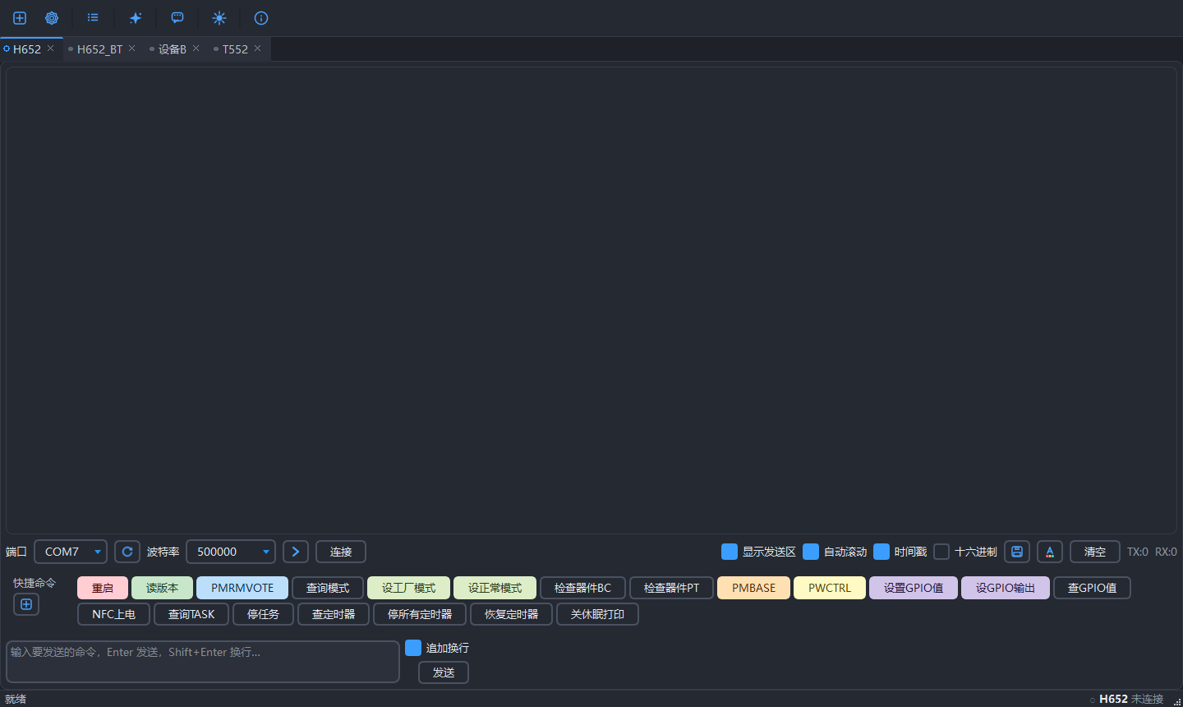Open the list icon in the top toolbar
1183x707 pixels.
click(x=93, y=18)
